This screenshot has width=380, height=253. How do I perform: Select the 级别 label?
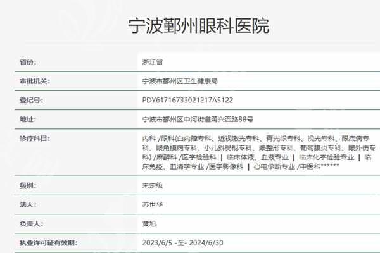(28, 186)
